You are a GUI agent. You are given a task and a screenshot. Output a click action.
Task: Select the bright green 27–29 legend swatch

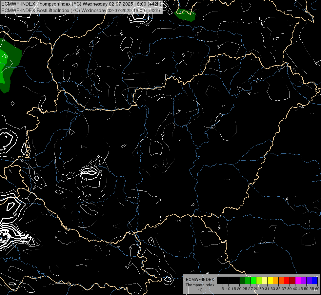point(253,280)
